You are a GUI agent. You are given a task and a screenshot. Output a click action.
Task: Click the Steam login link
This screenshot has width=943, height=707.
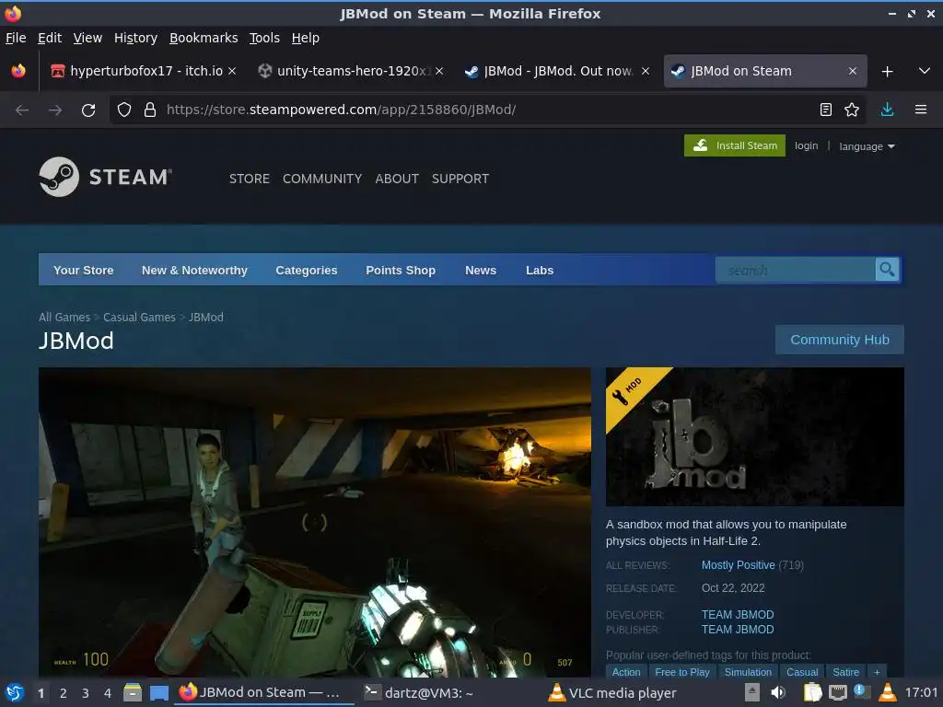coord(806,145)
